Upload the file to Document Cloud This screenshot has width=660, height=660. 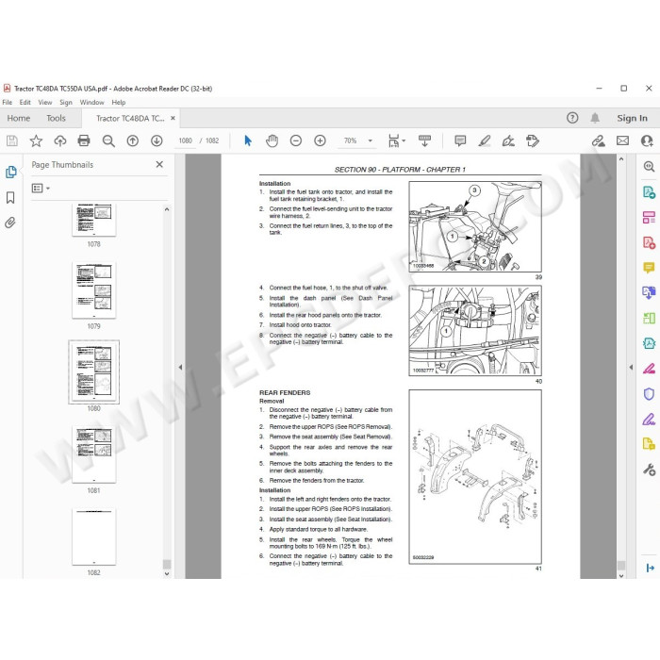60,140
